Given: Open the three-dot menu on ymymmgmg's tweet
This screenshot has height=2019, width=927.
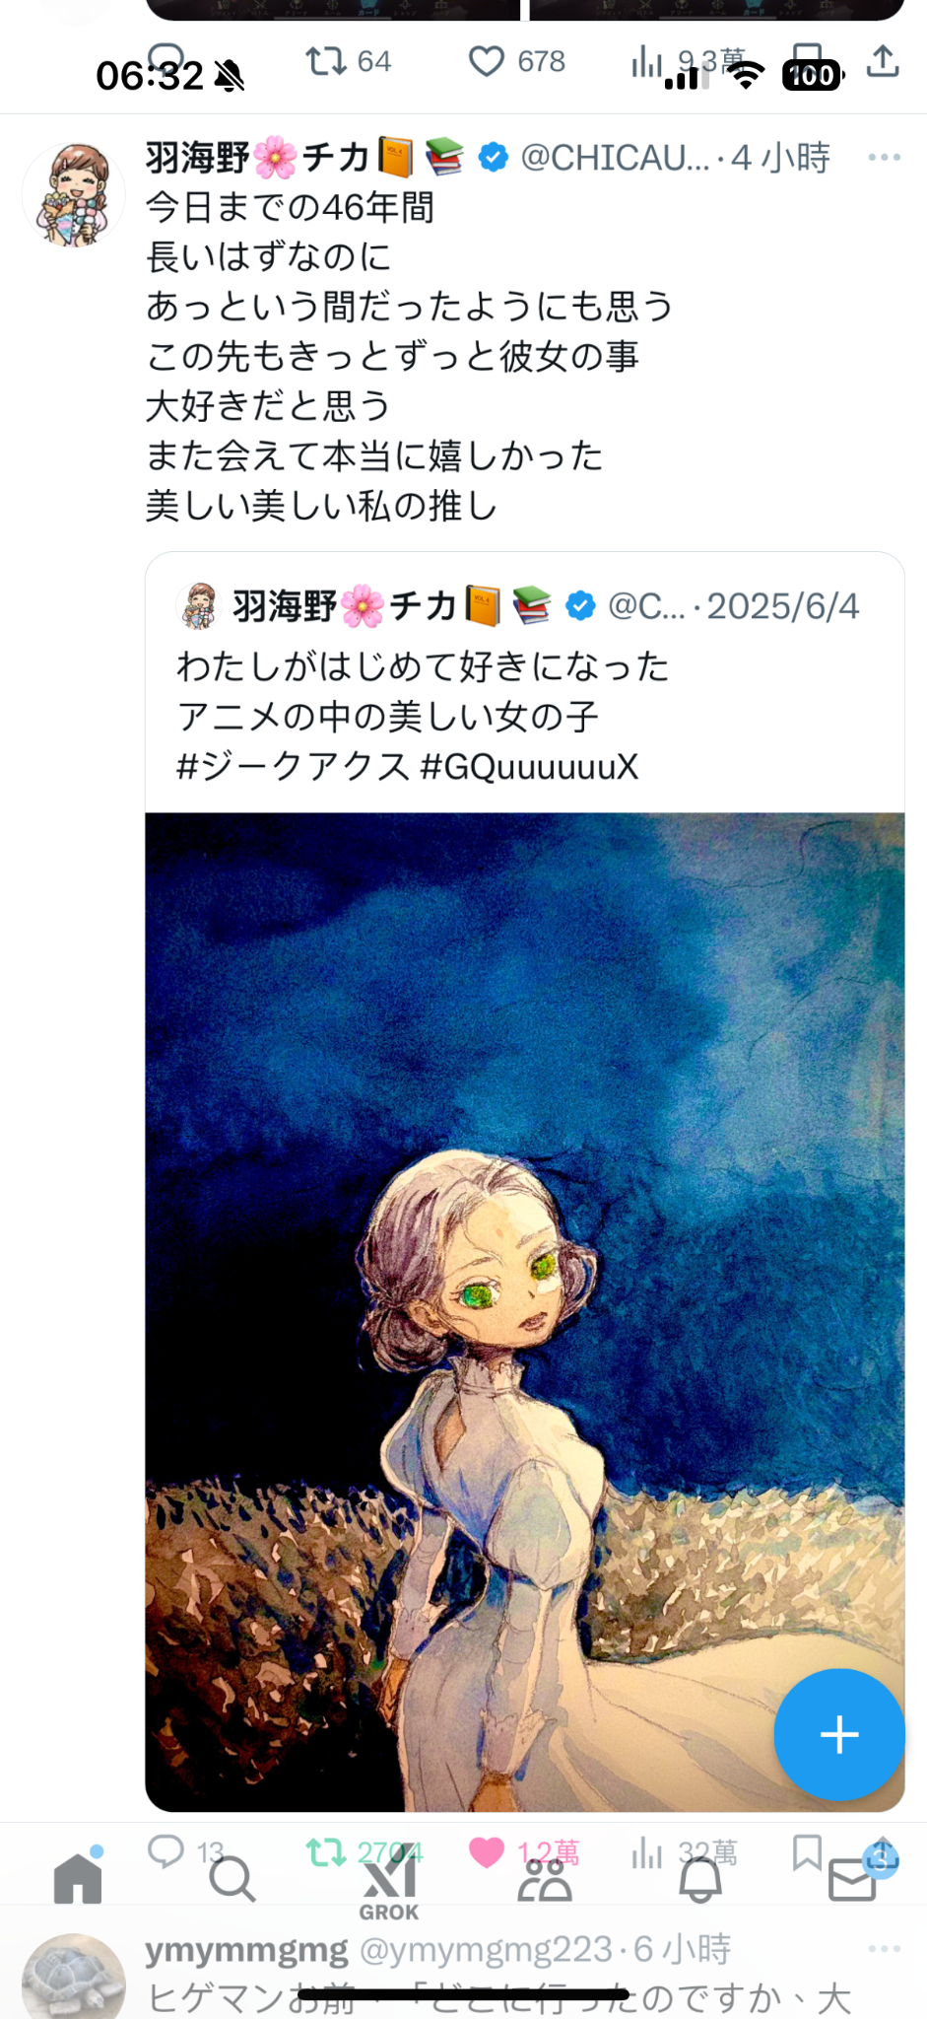Looking at the screenshot, I should (x=884, y=1948).
